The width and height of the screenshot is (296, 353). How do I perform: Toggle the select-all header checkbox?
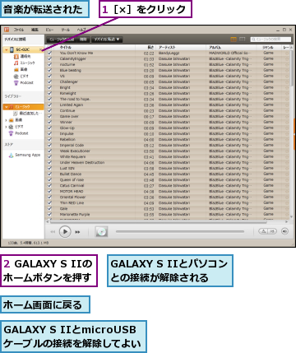(49, 47)
